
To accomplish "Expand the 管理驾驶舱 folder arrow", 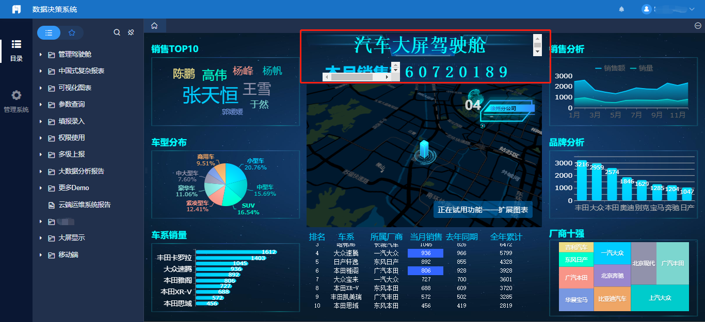I will [41, 54].
